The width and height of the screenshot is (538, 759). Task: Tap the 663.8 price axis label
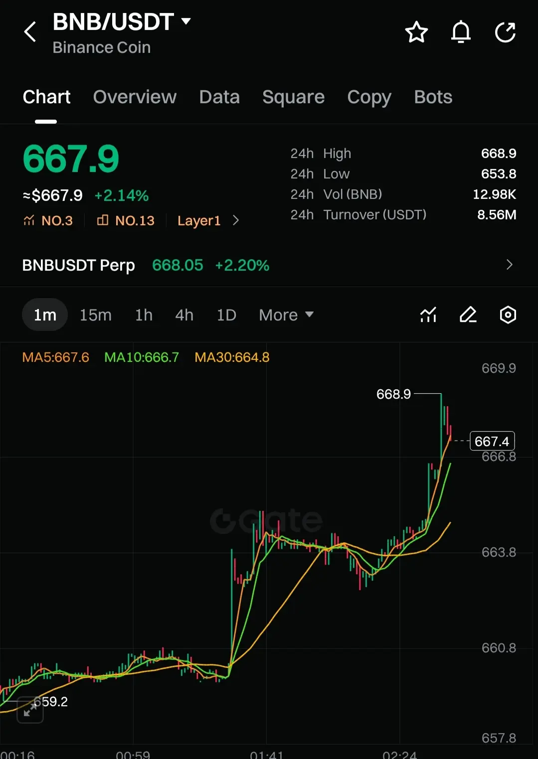pos(499,552)
